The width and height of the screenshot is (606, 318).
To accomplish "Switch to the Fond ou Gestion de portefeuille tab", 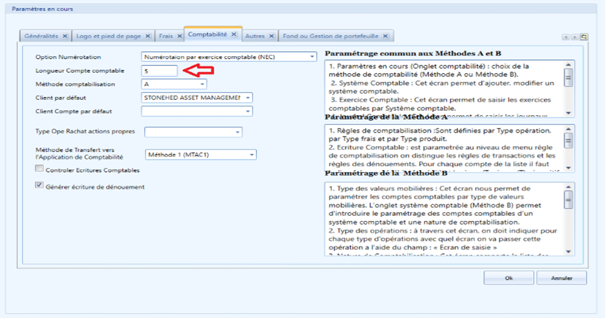I will click(x=330, y=36).
